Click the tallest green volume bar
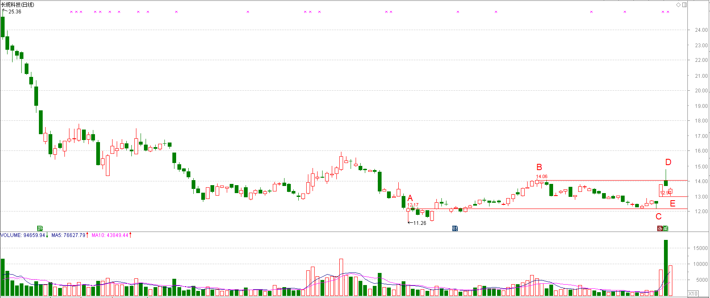Screen dimensions: 710x298 pyautogui.click(x=666, y=267)
